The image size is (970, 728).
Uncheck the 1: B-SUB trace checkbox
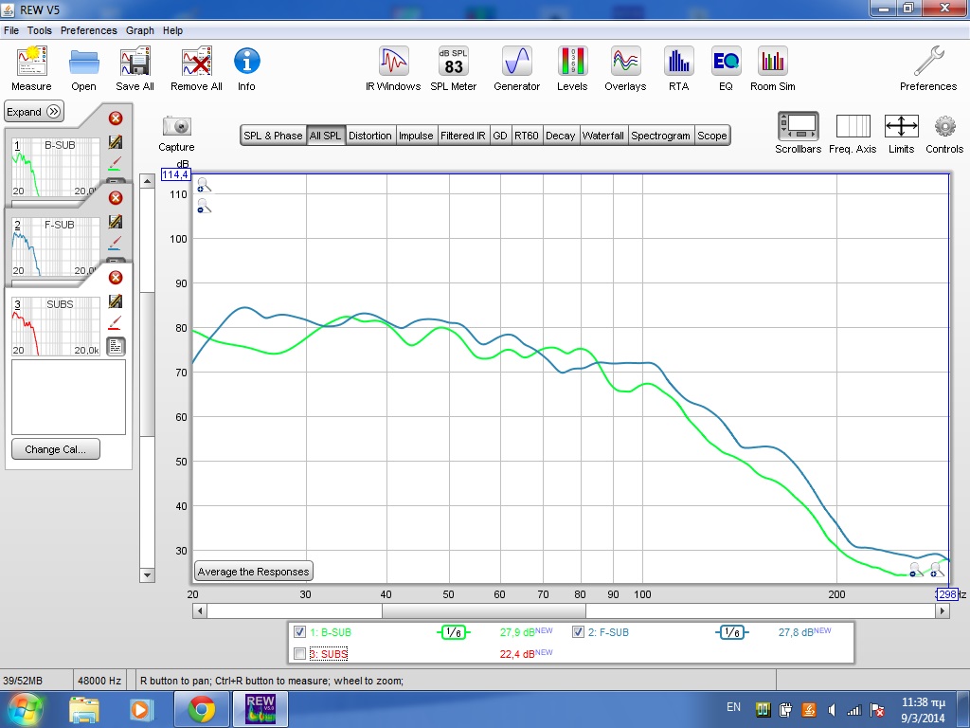click(x=300, y=632)
